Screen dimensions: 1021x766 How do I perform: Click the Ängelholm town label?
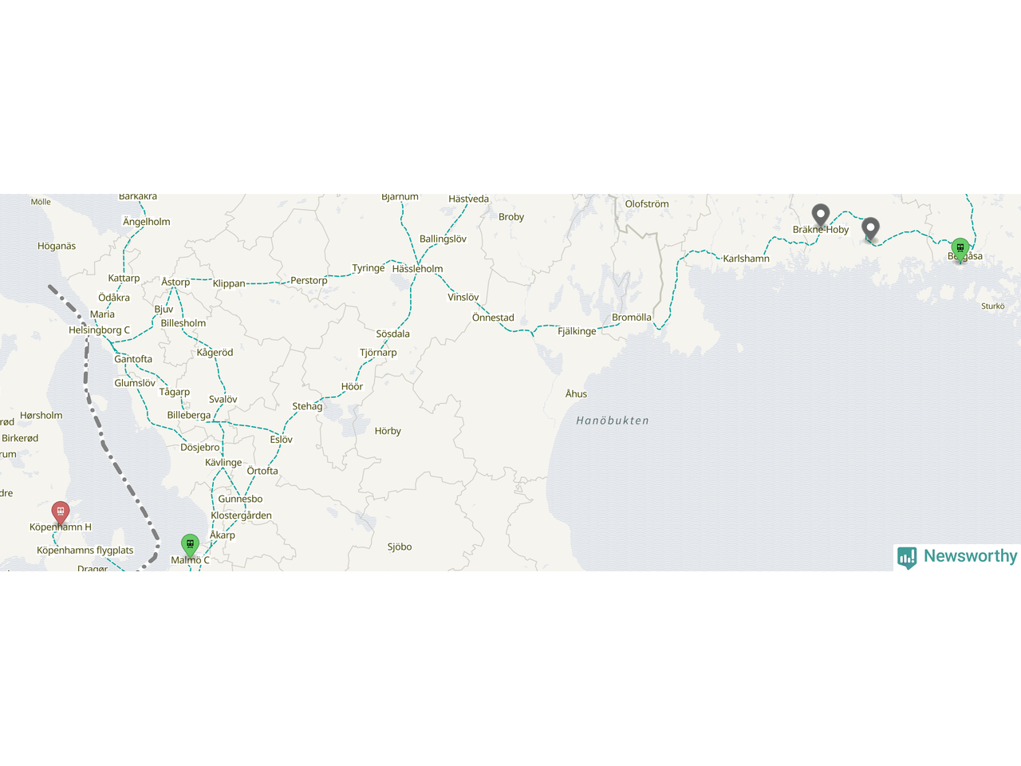coord(147,222)
